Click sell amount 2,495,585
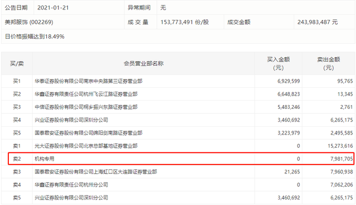Viewport: 356px width, 205px height. [x=342, y=133]
